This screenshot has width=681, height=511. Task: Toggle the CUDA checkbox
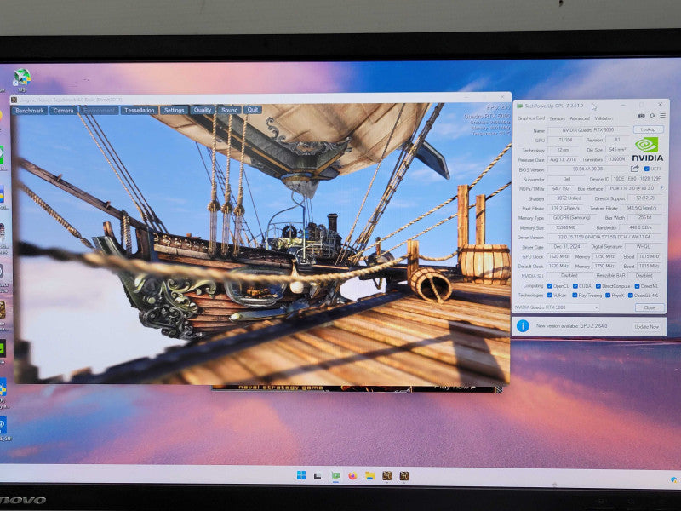coord(575,286)
